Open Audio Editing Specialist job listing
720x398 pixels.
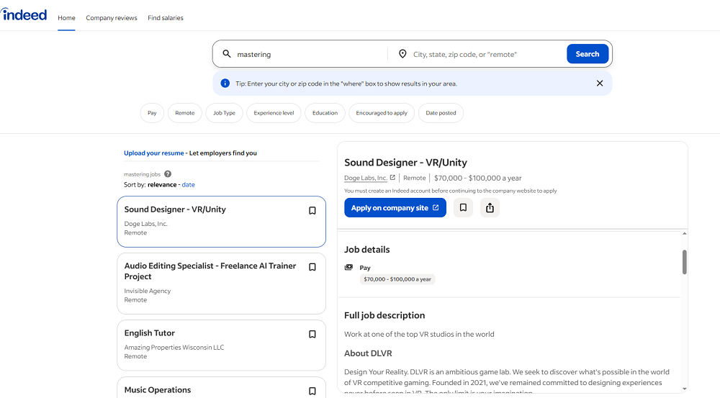tap(221, 284)
